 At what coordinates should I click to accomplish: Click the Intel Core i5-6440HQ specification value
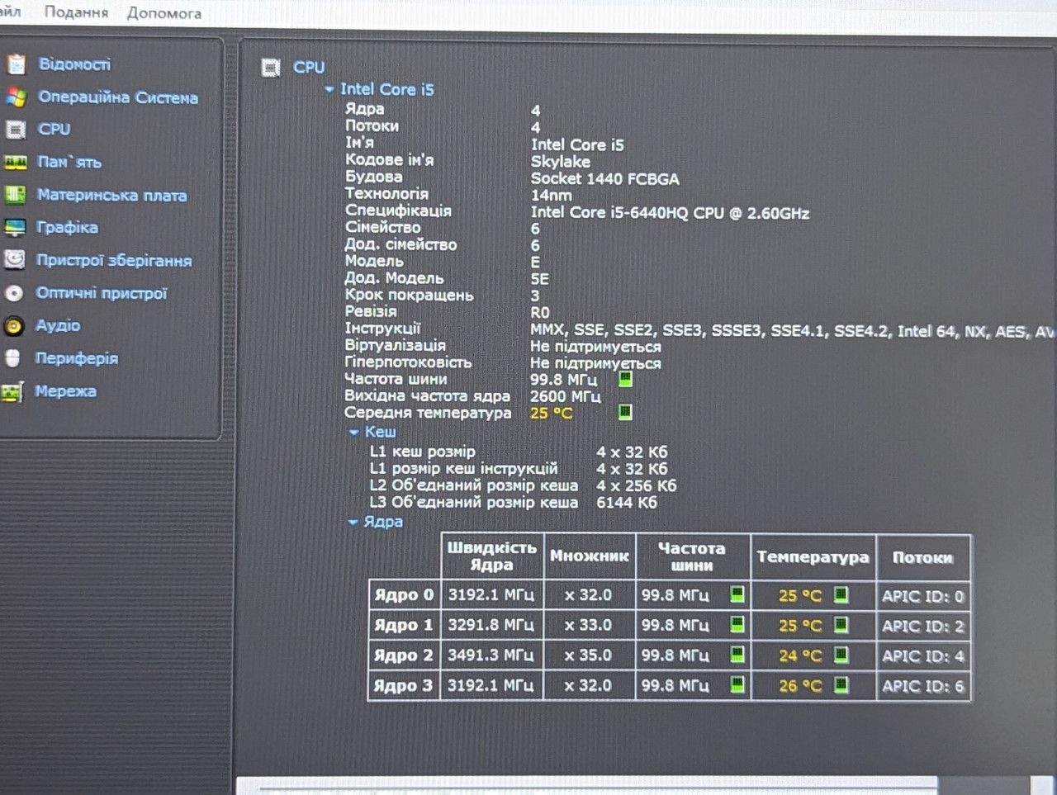[670, 213]
